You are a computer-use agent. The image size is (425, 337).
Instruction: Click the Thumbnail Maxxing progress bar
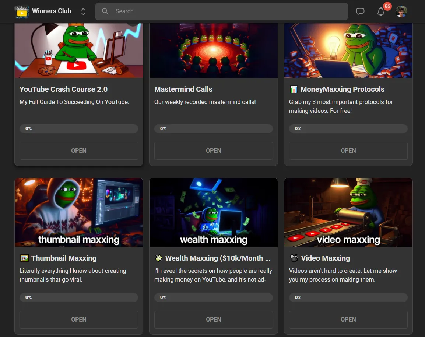coord(79,298)
